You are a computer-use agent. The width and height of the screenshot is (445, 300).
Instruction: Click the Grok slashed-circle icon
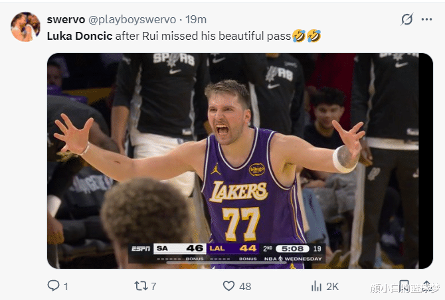(x=406, y=20)
